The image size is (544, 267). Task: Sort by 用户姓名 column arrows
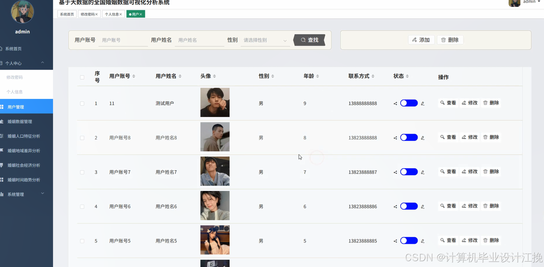(x=180, y=76)
